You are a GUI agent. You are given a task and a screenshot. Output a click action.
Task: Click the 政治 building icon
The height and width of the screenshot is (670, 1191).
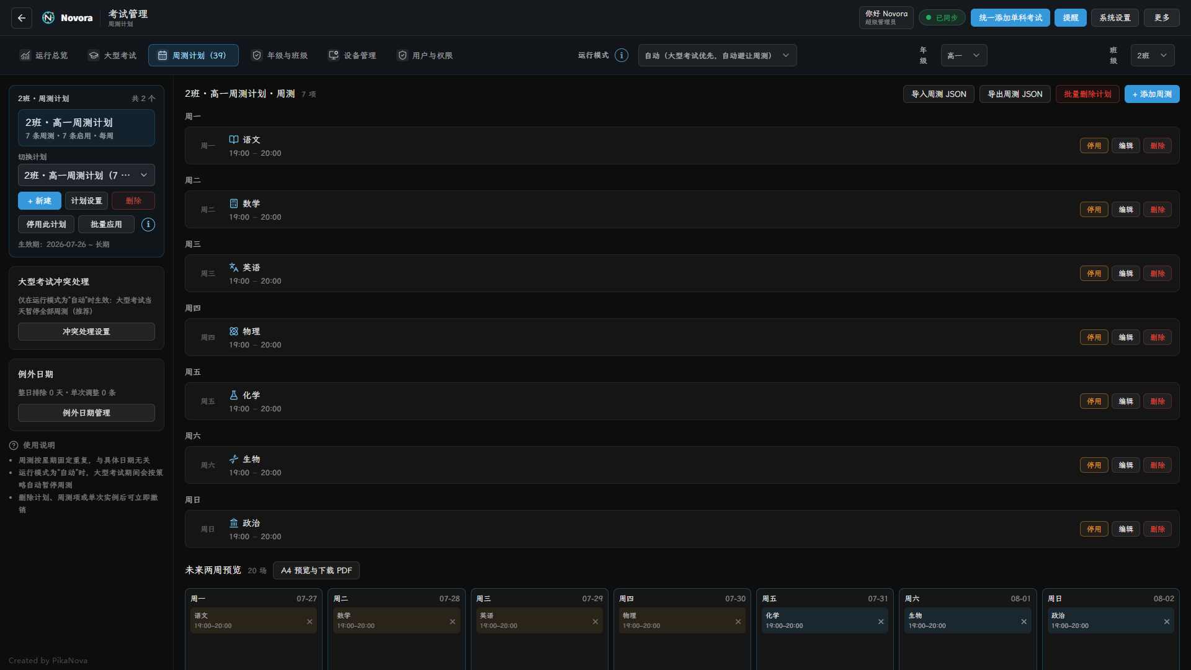[234, 523]
